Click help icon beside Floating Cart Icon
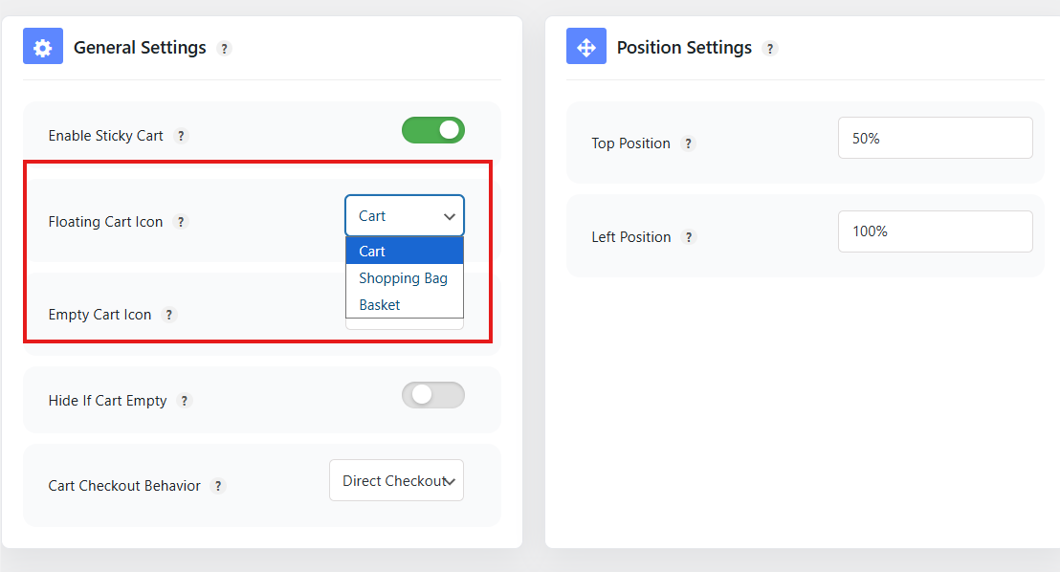The image size is (1060, 572). pyautogui.click(x=181, y=222)
